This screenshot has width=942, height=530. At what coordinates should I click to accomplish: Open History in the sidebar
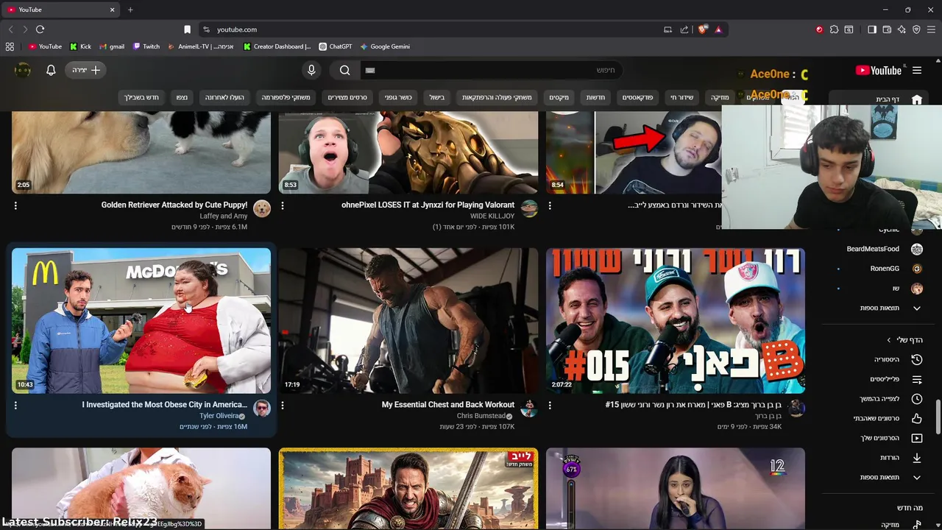click(917, 359)
